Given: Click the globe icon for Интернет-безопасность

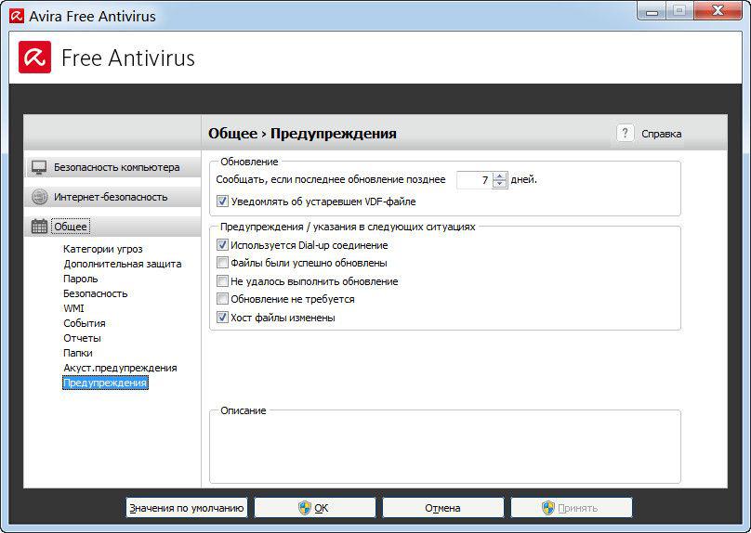Looking at the screenshot, I should tap(39, 197).
